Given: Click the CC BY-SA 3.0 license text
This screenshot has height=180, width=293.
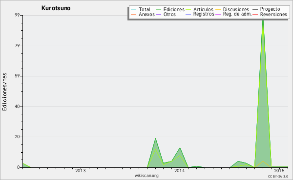Looking at the screenshot, I should click(278, 177).
